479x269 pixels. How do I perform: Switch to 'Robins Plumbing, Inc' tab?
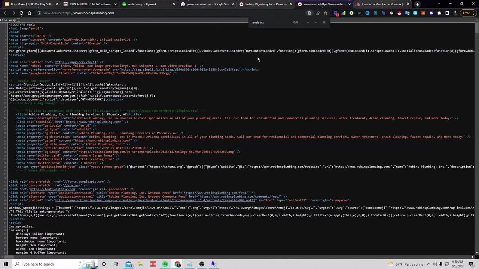point(266,4)
